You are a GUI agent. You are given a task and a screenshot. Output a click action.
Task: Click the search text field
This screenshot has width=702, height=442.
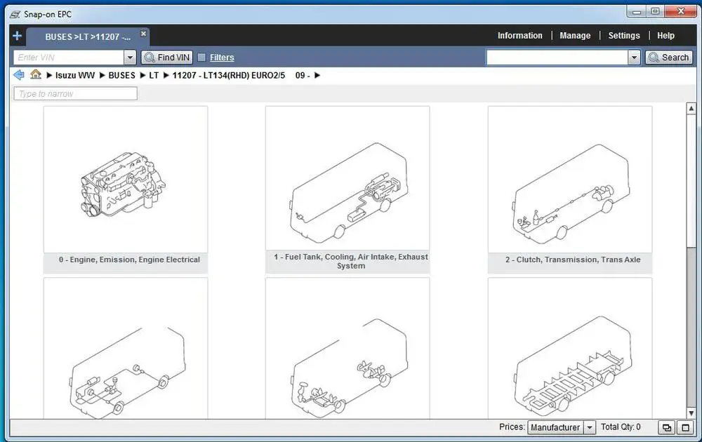pos(557,58)
